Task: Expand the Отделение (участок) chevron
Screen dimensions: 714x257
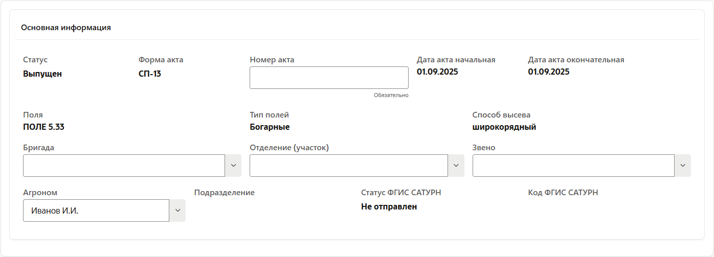Action: click(456, 166)
